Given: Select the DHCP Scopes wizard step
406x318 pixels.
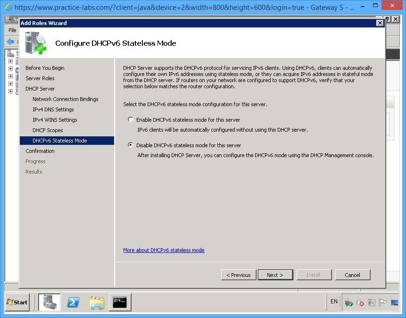Looking at the screenshot, I should (48, 130).
